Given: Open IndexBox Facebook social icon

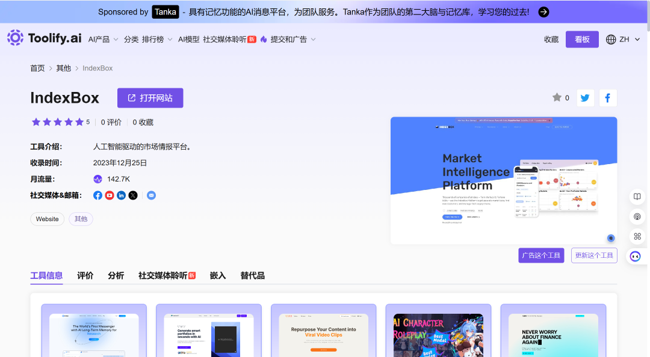Looking at the screenshot, I should (x=97, y=195).
